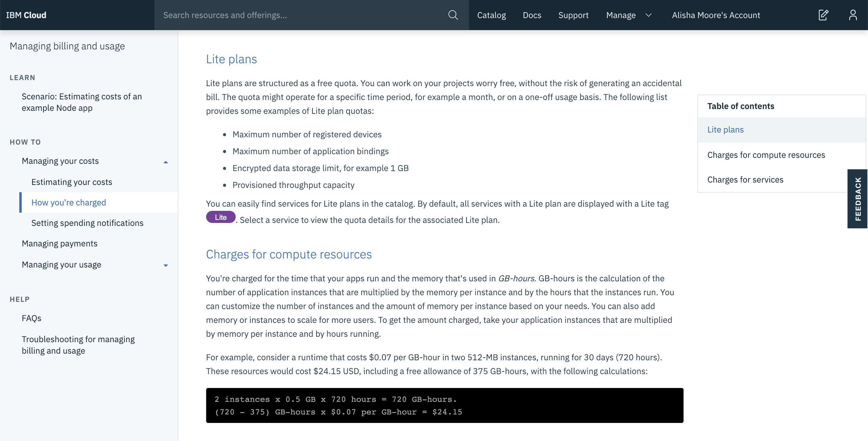Click the italic GB-hours term

pos(516,279)
